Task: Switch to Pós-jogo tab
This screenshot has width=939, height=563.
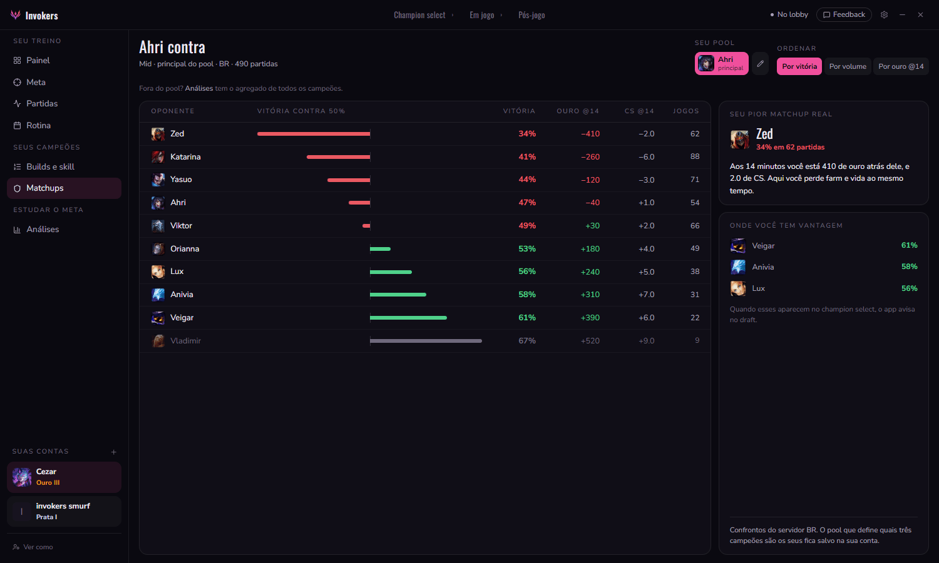Action: coord(531,15)
